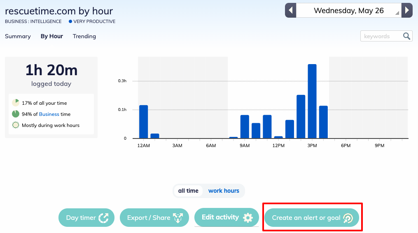This screenshot has height=233, width=418.
Task: Switch to the Summary tab
Action: coord(18,36)
